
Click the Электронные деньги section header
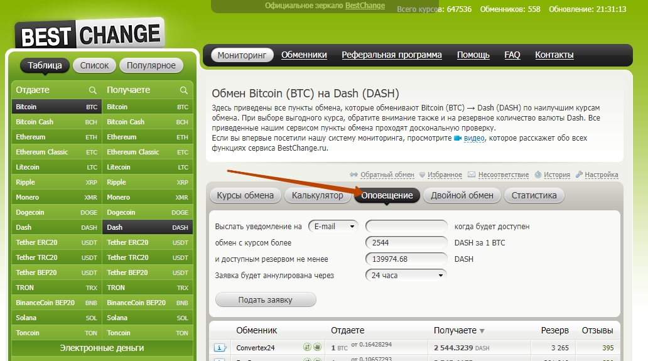102,348
